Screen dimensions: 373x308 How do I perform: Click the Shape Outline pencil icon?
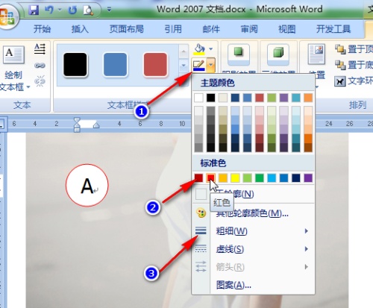click(x=199, y=65)
